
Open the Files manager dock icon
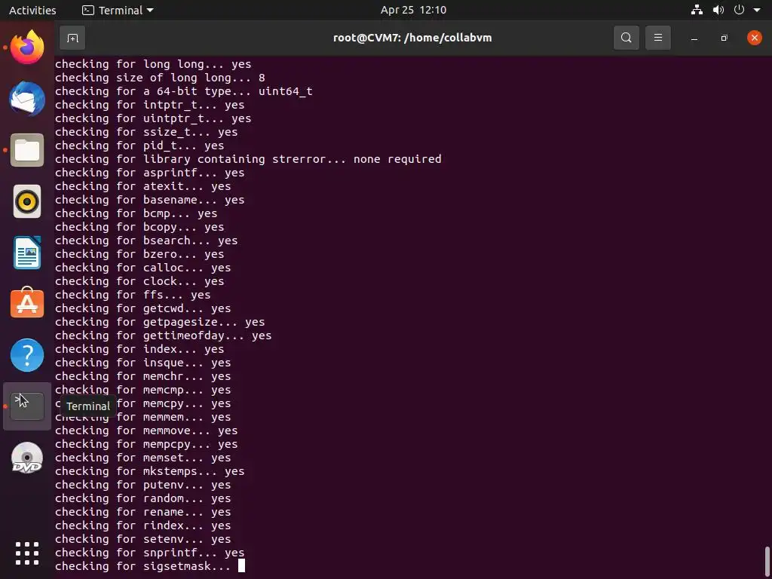click(x=27, y=150)
